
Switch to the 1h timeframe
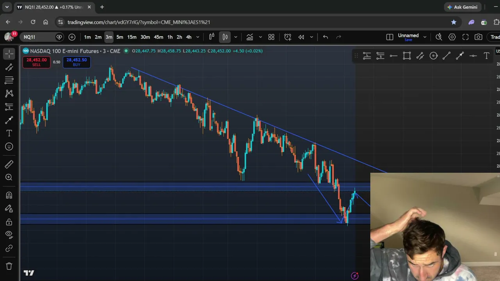pyautogui.click(x=170, y=37)
